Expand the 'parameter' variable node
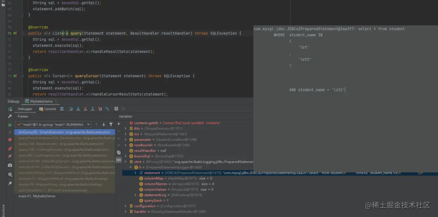 pos(126,139)
